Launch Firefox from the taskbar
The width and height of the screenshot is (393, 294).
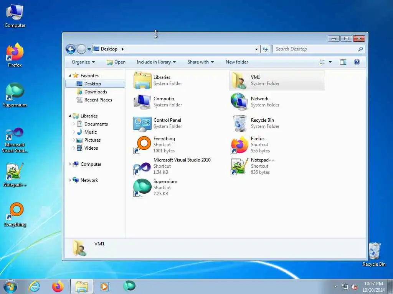58,286
